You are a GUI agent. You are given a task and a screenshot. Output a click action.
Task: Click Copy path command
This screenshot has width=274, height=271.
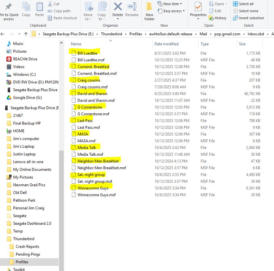59,11
